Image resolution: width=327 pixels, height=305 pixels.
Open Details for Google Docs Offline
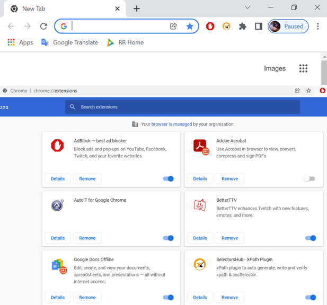58,297
